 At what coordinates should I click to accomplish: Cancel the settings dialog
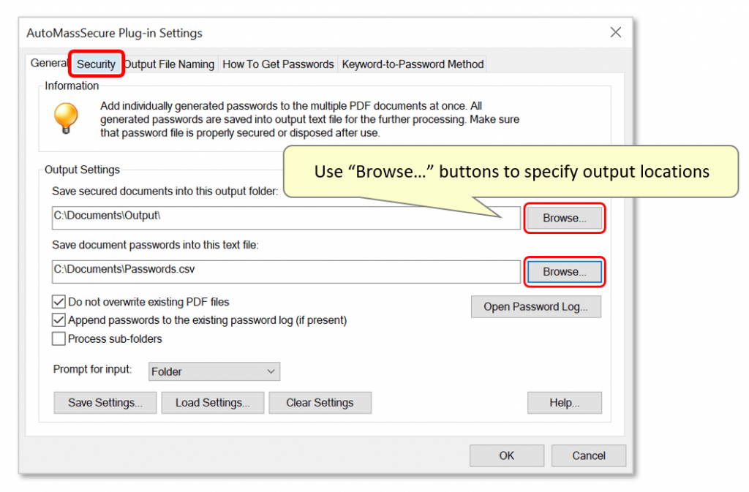(x=589, y=455)
